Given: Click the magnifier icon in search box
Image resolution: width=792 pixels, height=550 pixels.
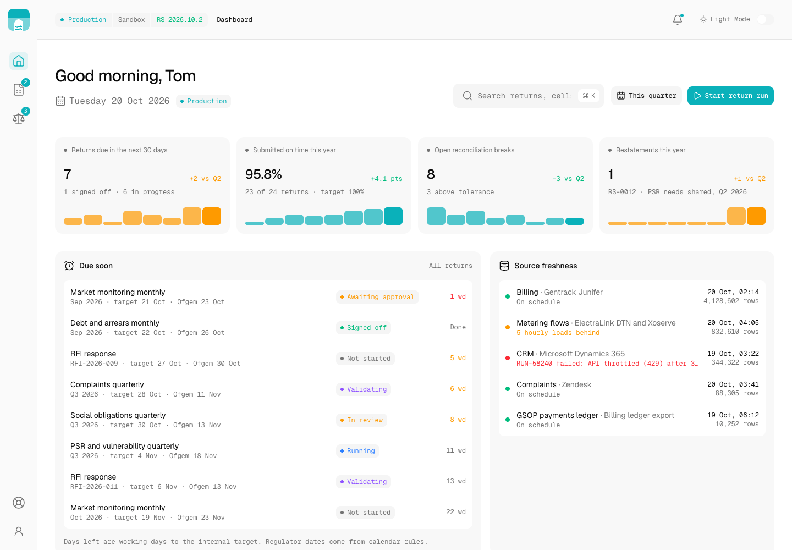Looking at the screenshot, I should pos(468,96).
